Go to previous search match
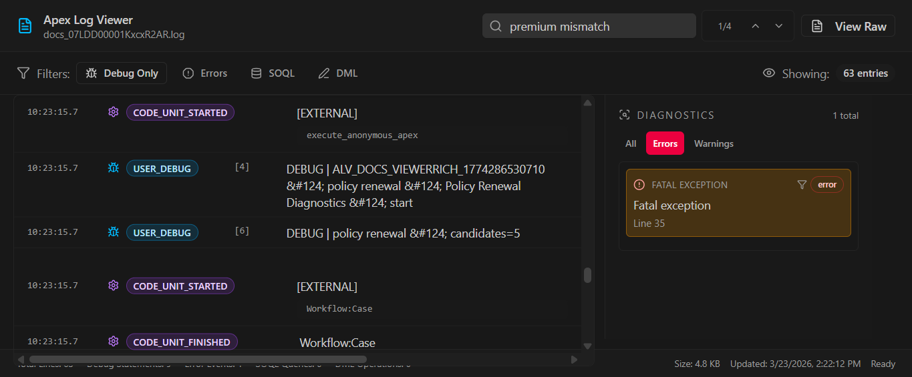 (x=756, y=26)
